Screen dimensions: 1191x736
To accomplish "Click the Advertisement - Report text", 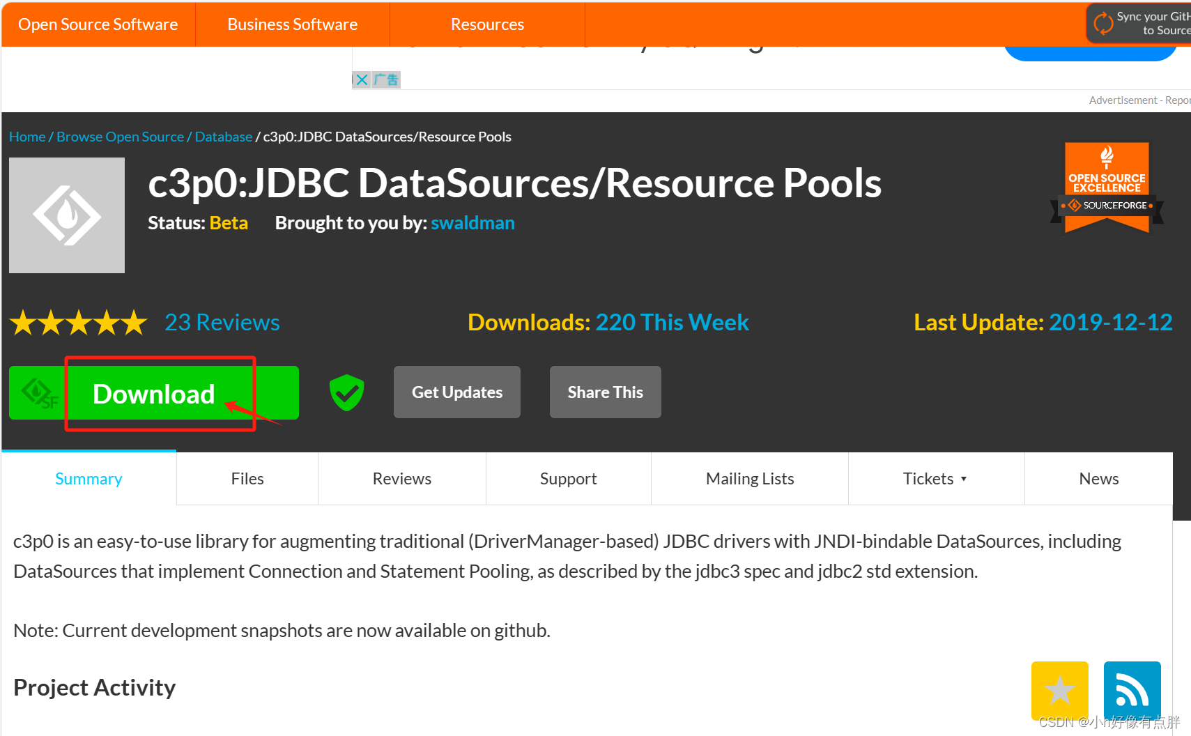I will tap(1140, 100).
